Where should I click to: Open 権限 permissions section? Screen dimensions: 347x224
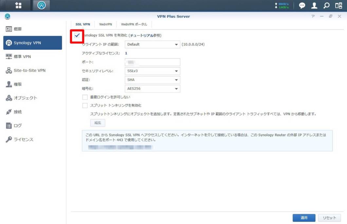coord(32,84)
